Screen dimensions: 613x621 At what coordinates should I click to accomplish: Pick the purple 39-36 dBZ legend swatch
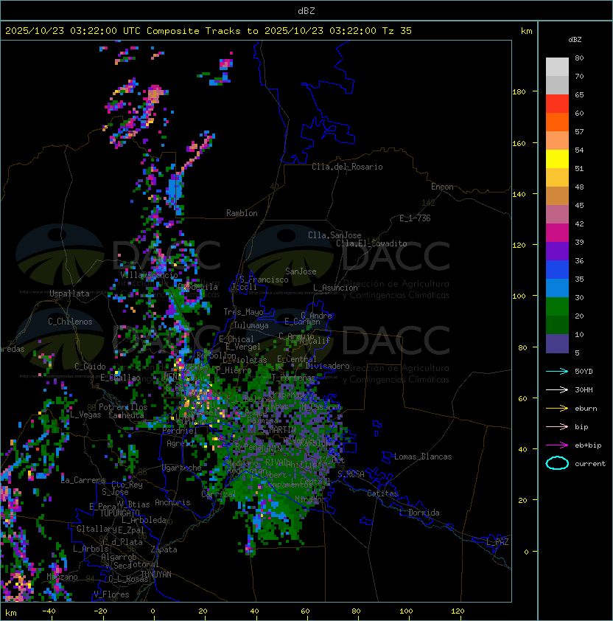[557, 251]
